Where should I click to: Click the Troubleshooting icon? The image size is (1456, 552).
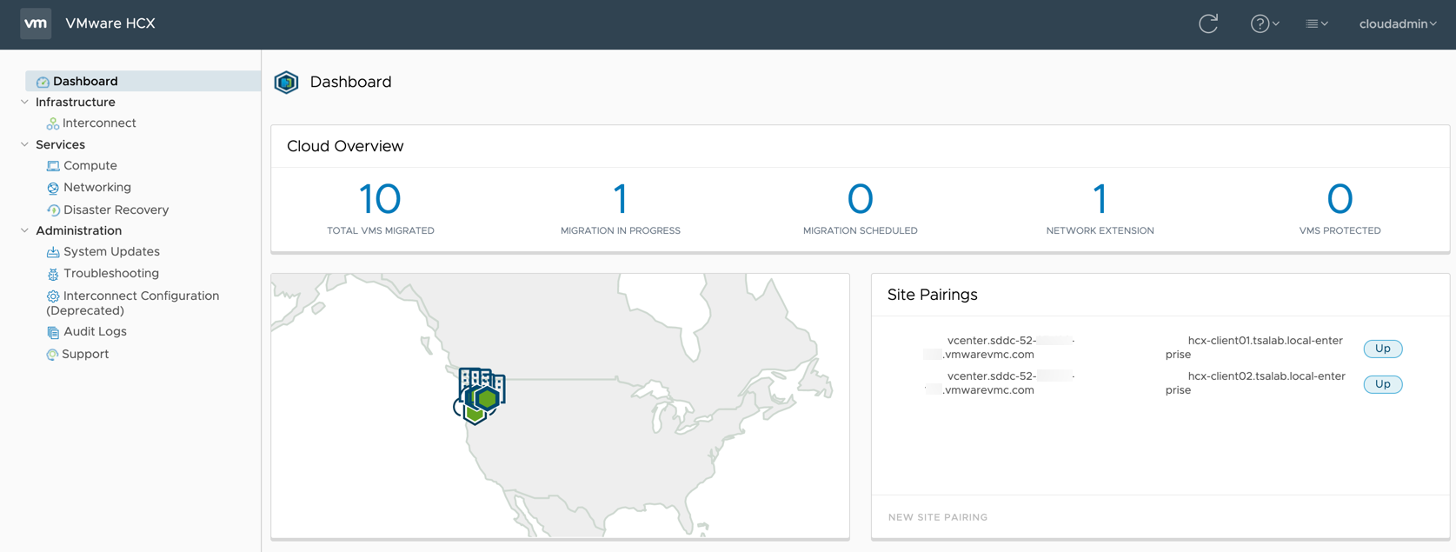click(53, 274)
